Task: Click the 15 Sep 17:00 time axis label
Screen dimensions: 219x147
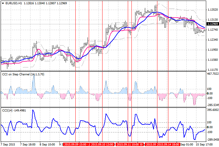Action: (x=204, y=145)
